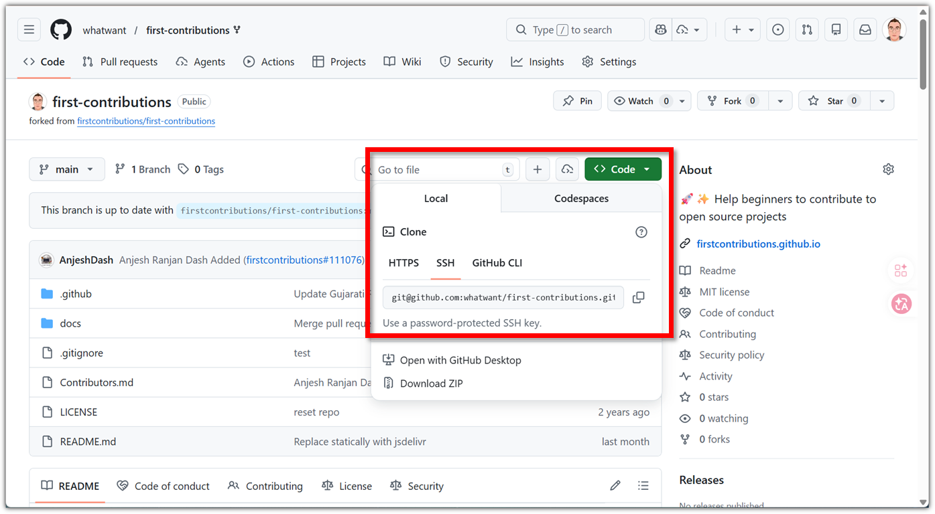
Task: Edit README with pencil icon
Action: [615, 486]
